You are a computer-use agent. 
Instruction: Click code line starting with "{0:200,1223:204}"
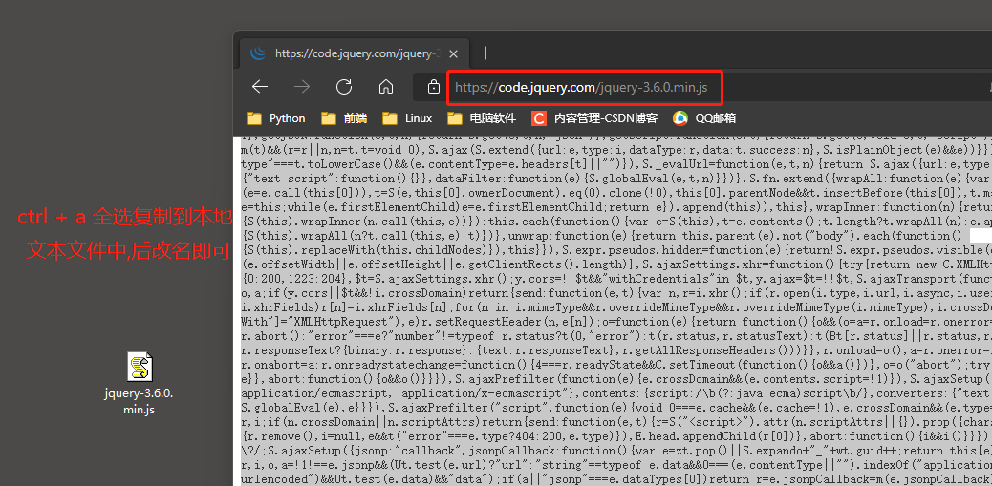click(x=616, y=279)
